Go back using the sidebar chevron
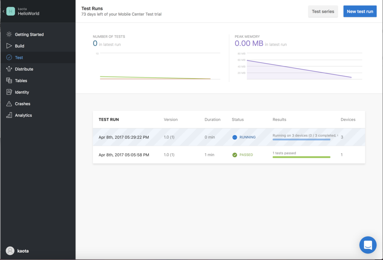 (3, 11)
